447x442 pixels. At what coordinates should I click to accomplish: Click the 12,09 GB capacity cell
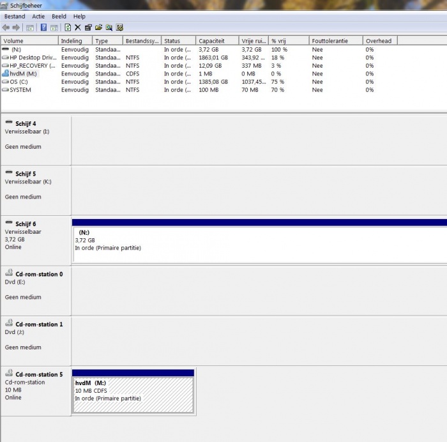[x=210, y=65]
